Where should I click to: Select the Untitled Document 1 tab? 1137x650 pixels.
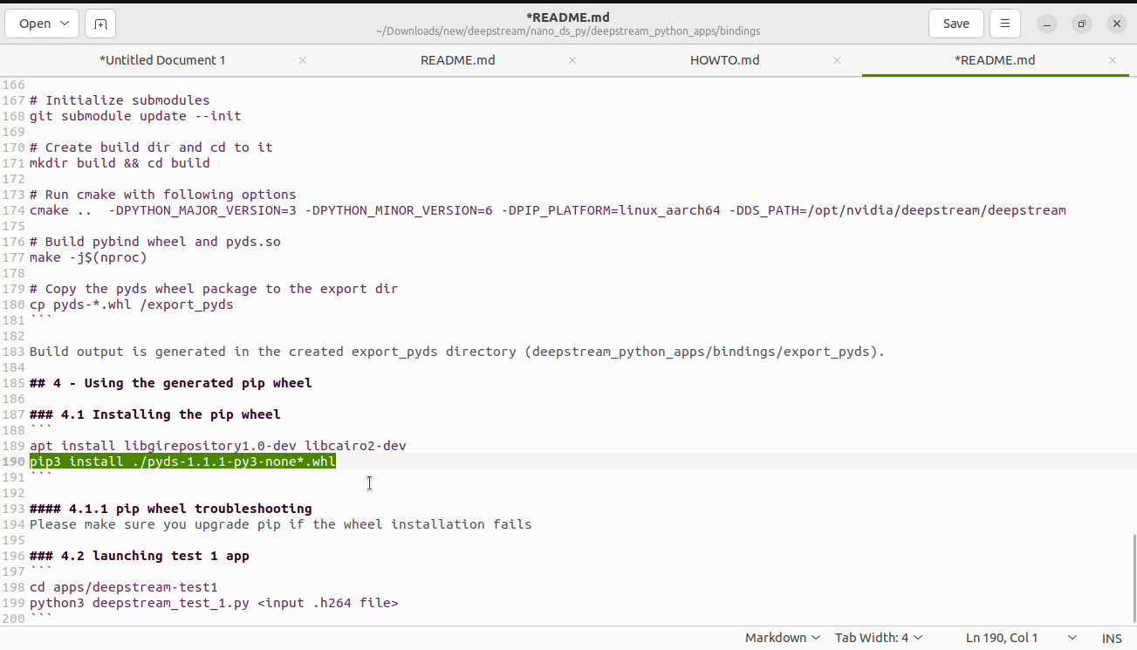162,60
